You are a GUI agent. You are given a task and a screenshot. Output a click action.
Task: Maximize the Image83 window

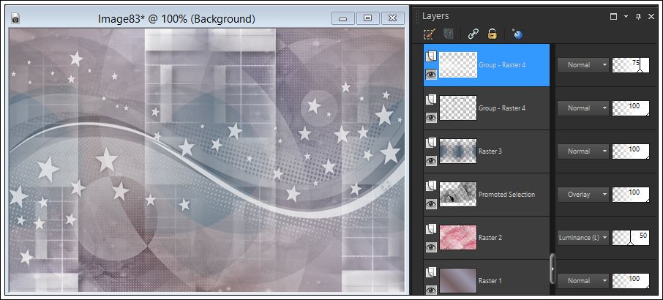click(368, 18)
